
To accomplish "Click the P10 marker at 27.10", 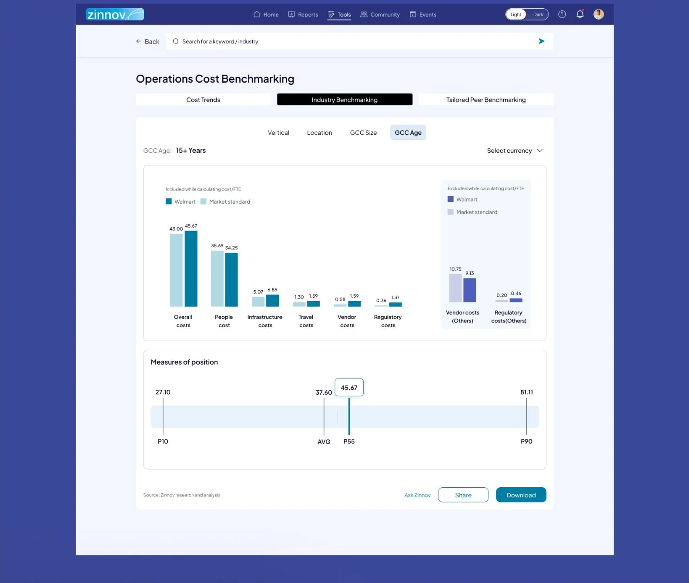I will tap(163, 416).
